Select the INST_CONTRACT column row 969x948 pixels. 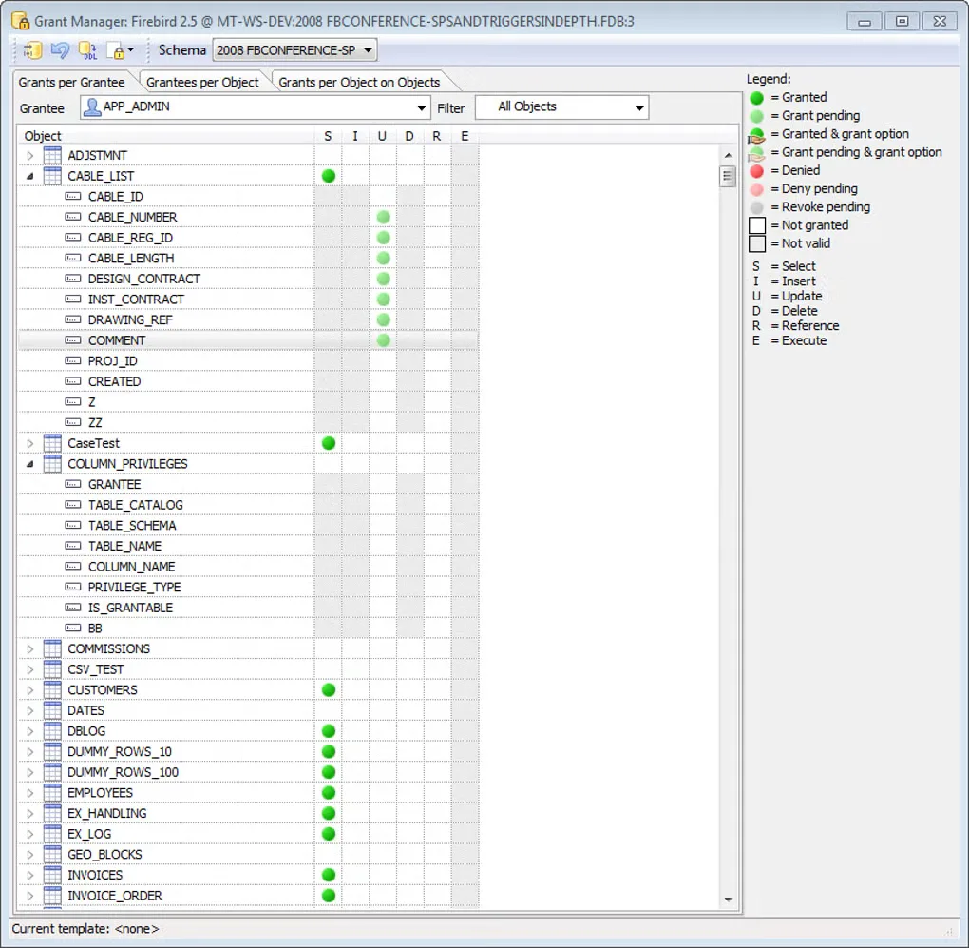[249, 300]
